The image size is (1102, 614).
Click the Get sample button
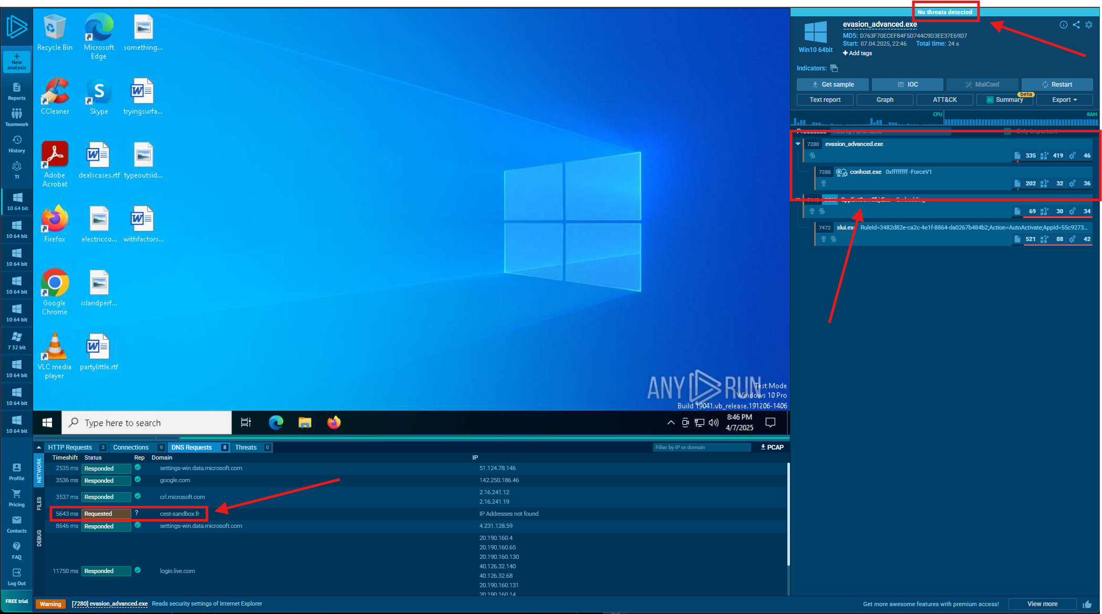tap(833, 85)
